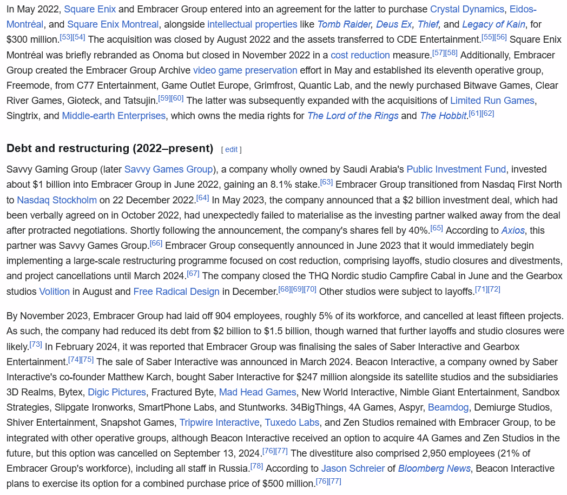
Task: Open the Nasdaq Stockholm link
Action: tap(57, 200)
